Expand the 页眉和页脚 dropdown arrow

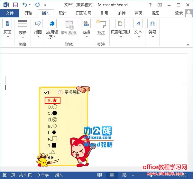(121, 37)
